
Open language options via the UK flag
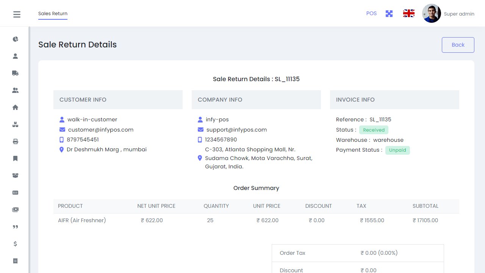[408, 13]
